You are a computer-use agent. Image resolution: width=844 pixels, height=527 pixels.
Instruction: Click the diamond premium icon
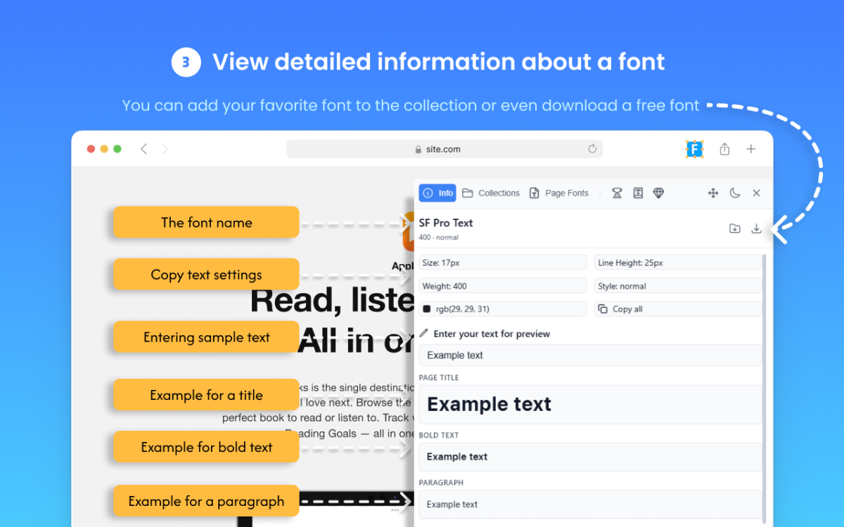(658, 193)
